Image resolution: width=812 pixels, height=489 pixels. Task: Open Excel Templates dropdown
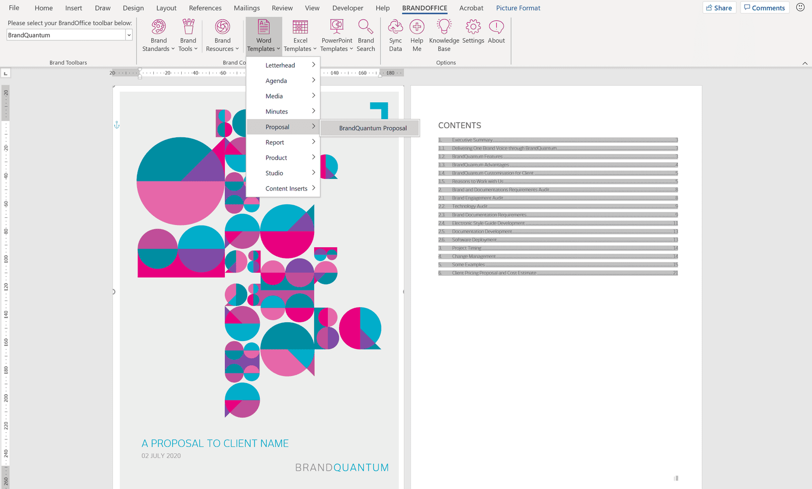pyautogui.click(x=300, y=35)
